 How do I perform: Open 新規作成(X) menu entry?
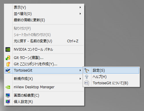click(x=44, y=79)
